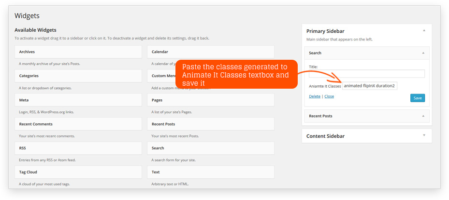Select the Calendar available widget
The width and height of the screenshot is (449, 200).
point(211,52)
